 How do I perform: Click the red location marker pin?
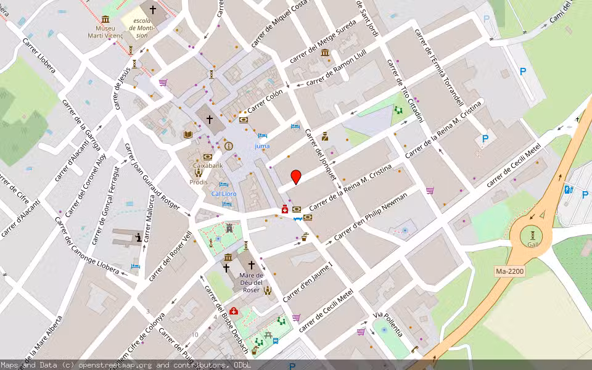(x=296, y=177)
